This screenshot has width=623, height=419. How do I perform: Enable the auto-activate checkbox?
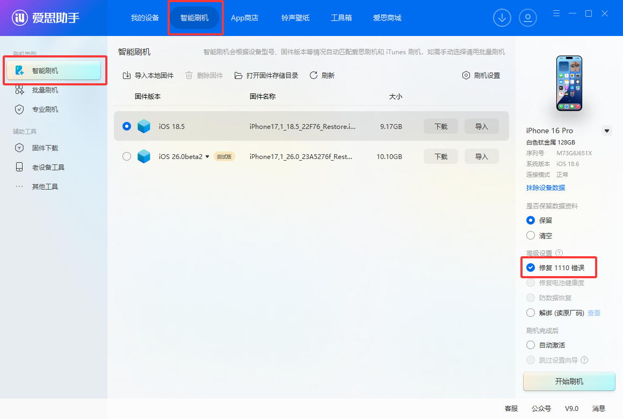pos(531,345)
